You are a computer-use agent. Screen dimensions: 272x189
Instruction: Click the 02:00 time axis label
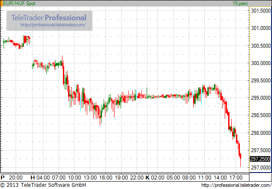point(157,178)
